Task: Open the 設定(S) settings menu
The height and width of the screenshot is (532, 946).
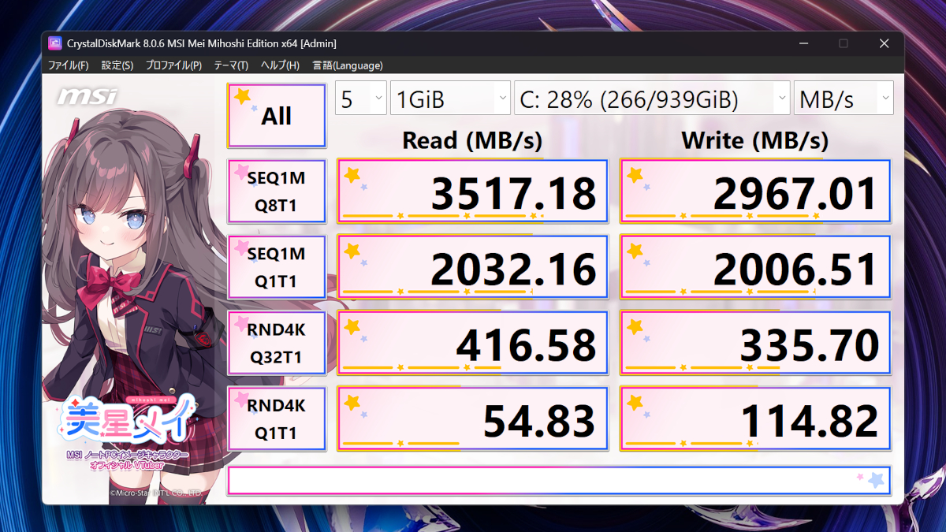Action: point(117,65)
